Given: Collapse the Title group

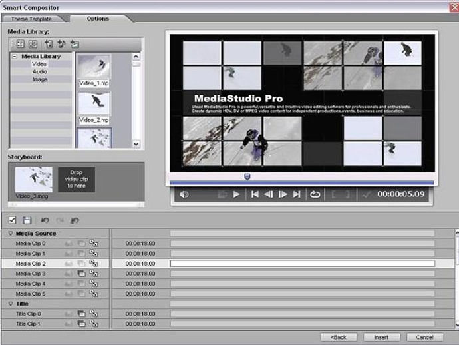Looking at the screenshot, I should (11, 304).
